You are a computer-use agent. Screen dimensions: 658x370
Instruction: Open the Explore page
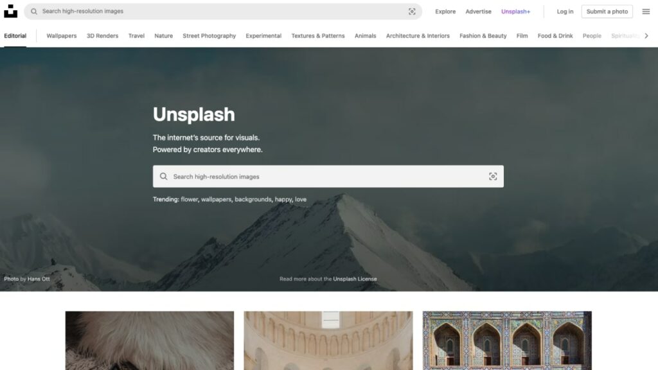click(445, 11)
